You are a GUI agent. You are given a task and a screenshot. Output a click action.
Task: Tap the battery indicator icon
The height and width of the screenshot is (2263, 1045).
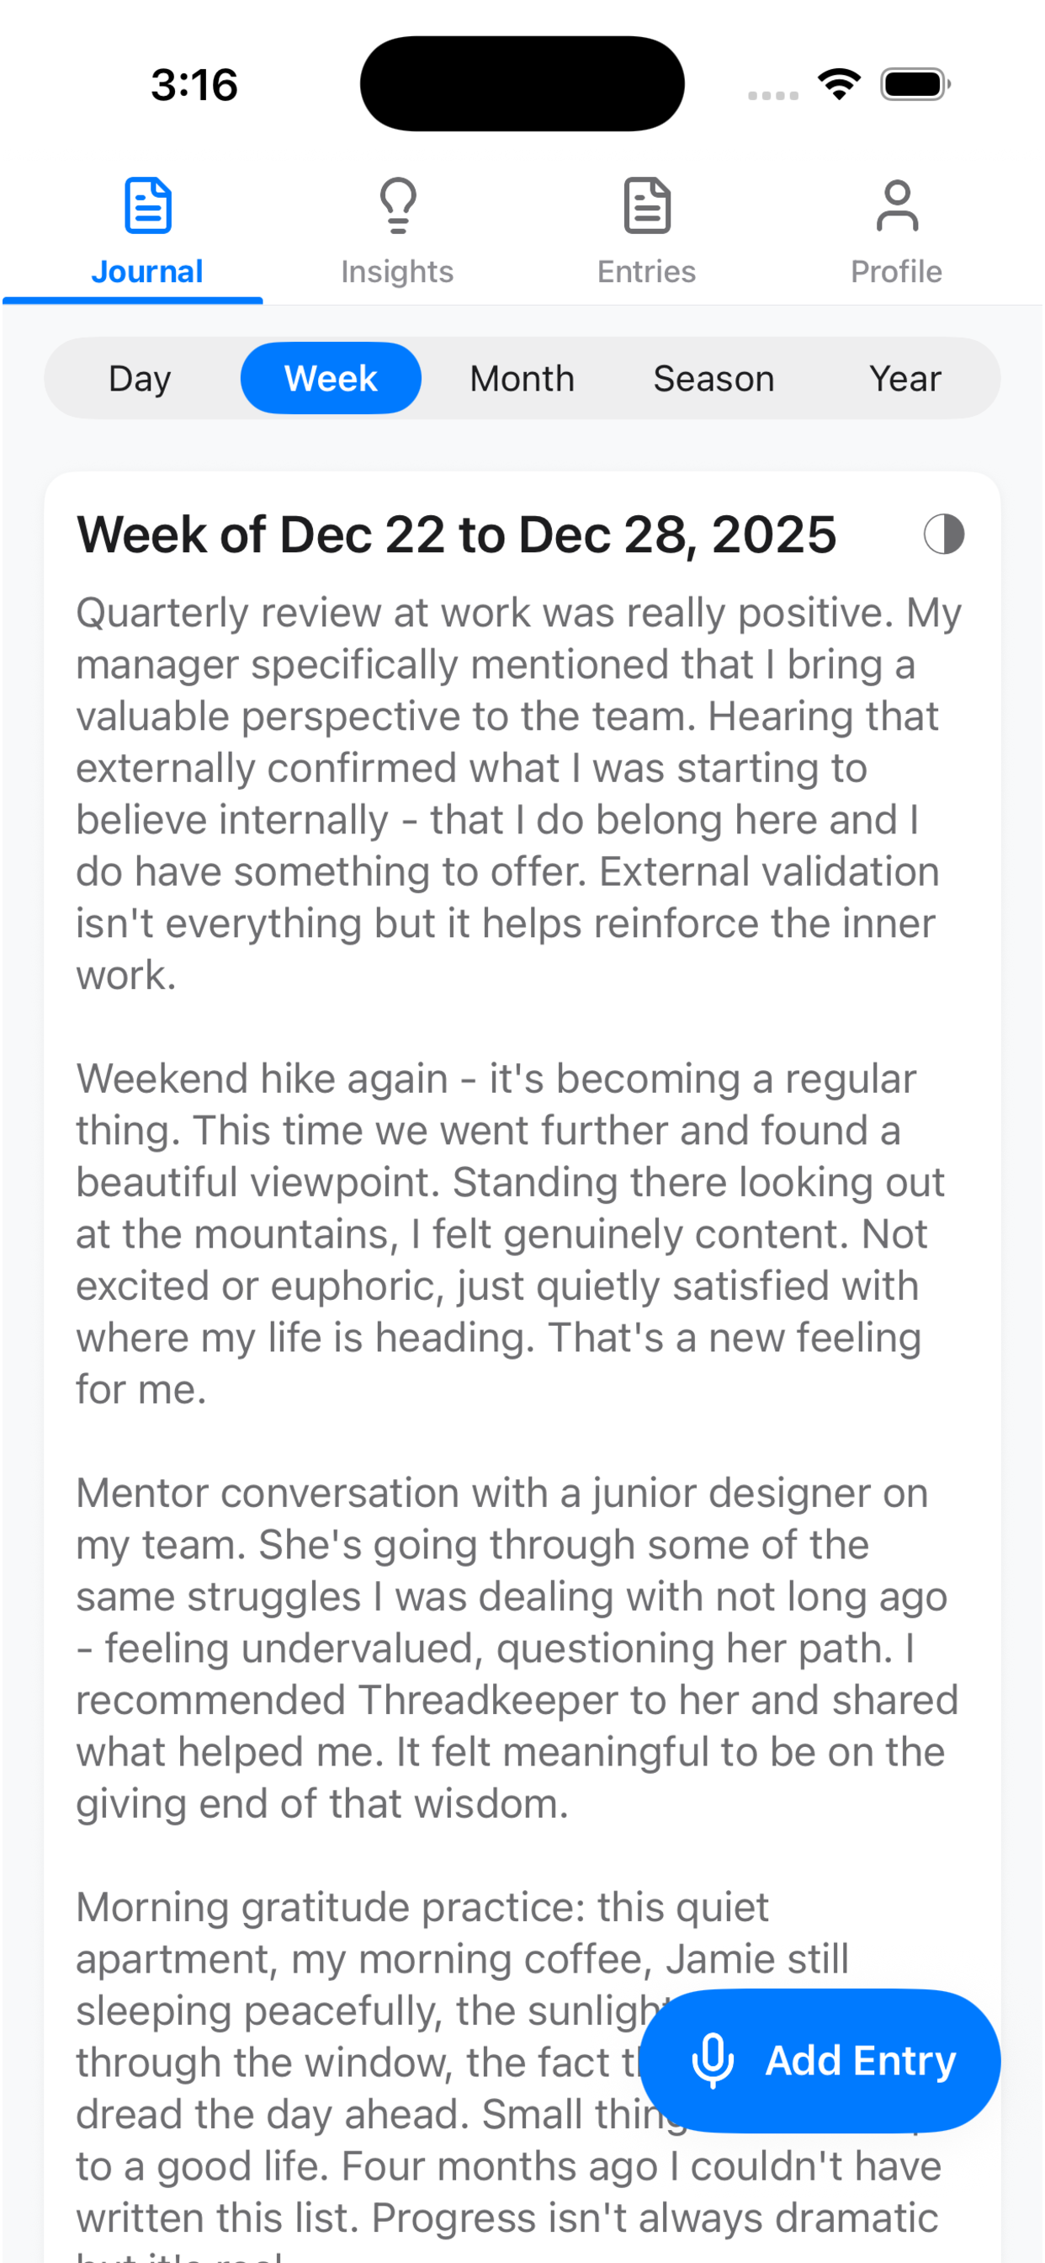click(915, 84)
